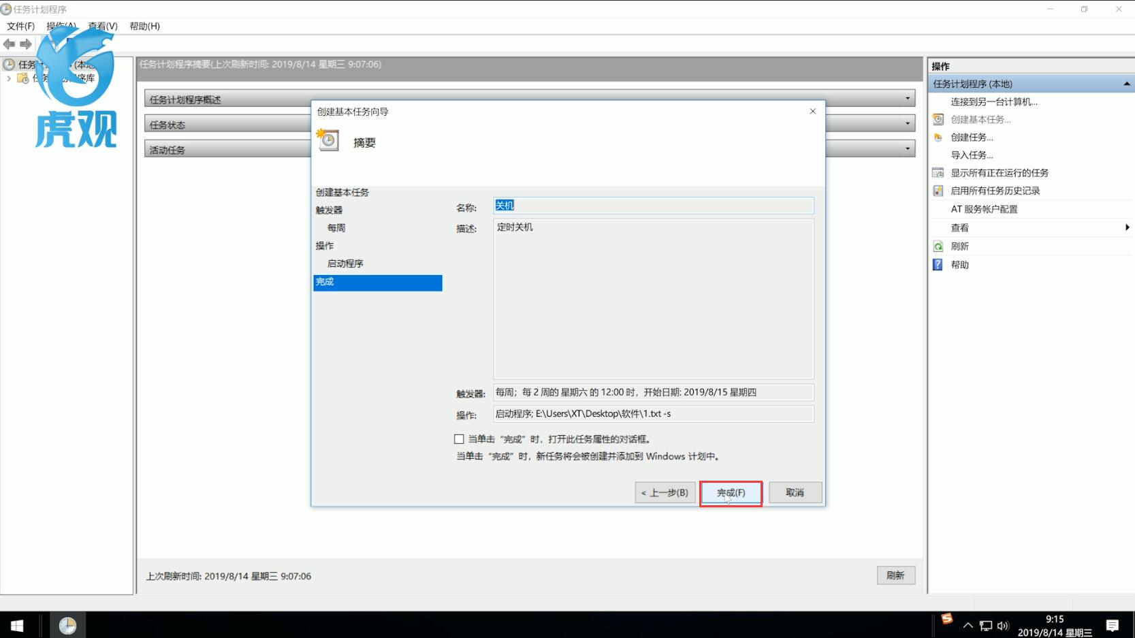This screenshot has height=638, width=1135.
Task: Click 显示所有正在运行的任务 action
Action: [x=1000, y=173]
